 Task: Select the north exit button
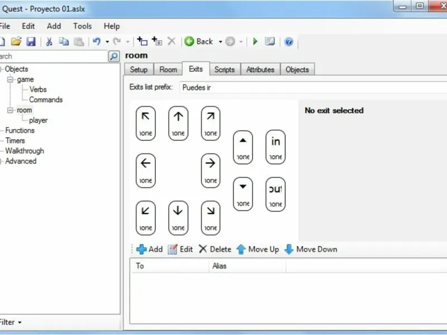click(178, 123)
